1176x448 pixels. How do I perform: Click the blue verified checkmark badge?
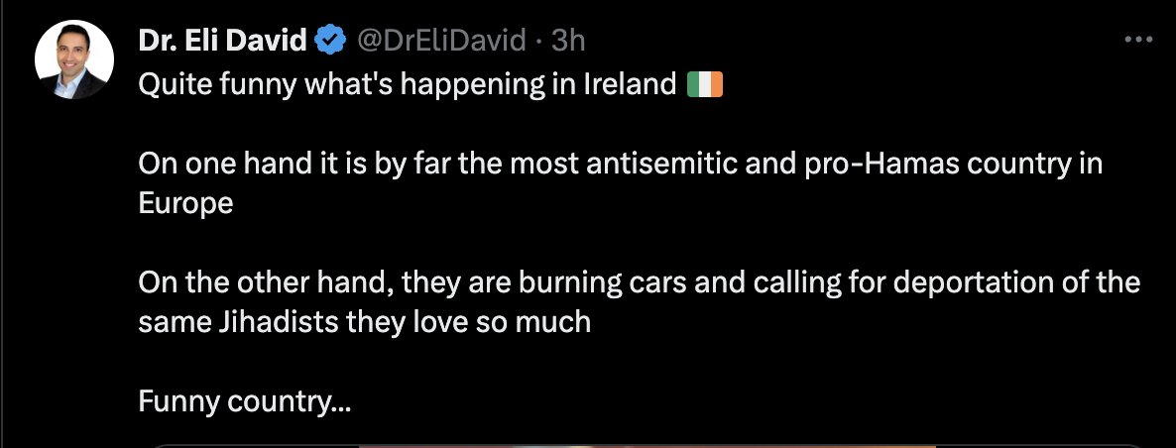tap(330, 41)
